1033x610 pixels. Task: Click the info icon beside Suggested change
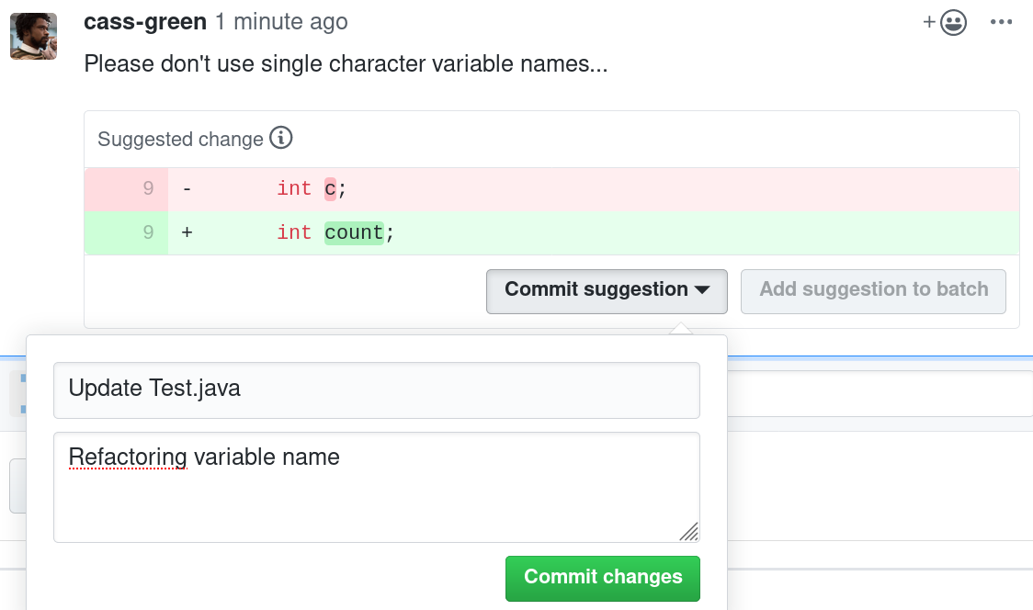coord(280,139)
